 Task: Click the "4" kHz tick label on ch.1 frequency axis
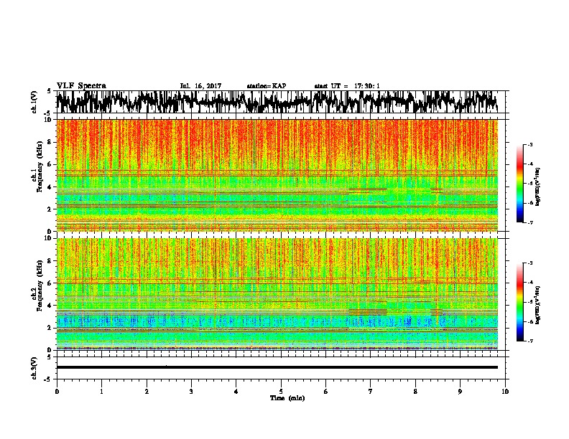pos(50,187)
